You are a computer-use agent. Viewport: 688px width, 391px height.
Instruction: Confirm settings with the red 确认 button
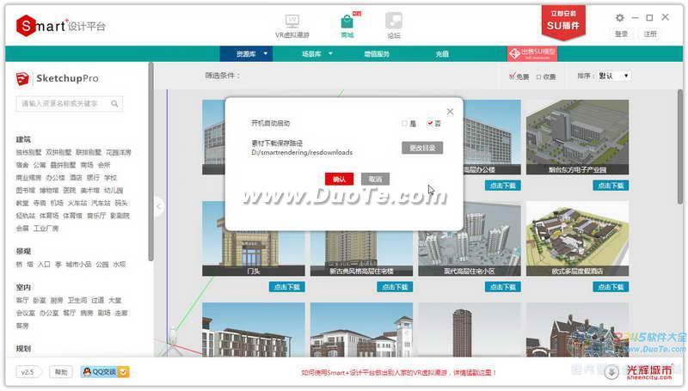point(339,179)
